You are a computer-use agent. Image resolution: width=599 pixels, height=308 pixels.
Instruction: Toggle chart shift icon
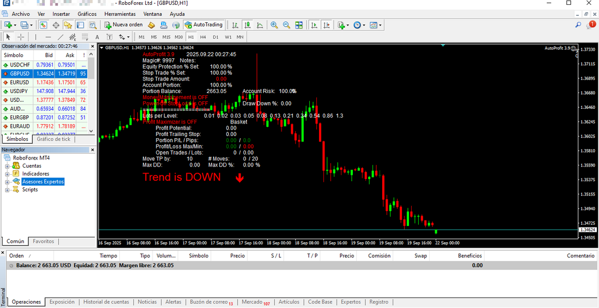pos(327,25)
